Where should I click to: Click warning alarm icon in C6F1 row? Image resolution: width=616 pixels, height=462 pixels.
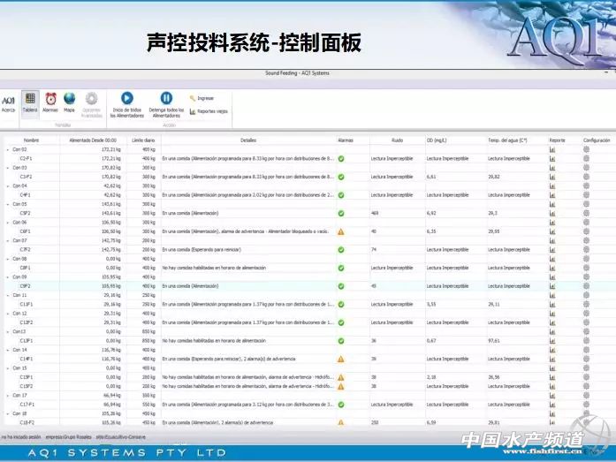click(x=341, y=231)
